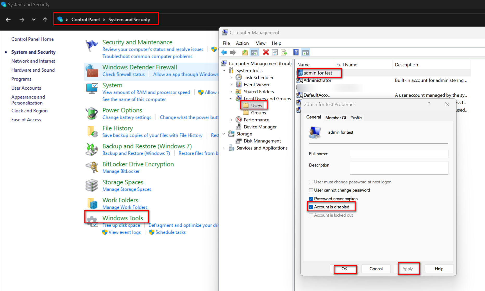The height and width of the screenshot is (291, 485).
Task: Click the Disk Management icon in tree
Action: [239, 141]
